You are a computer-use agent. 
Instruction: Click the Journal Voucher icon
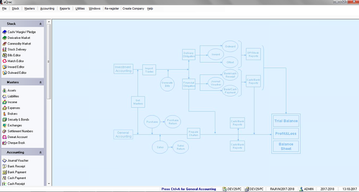coord(4,161)
